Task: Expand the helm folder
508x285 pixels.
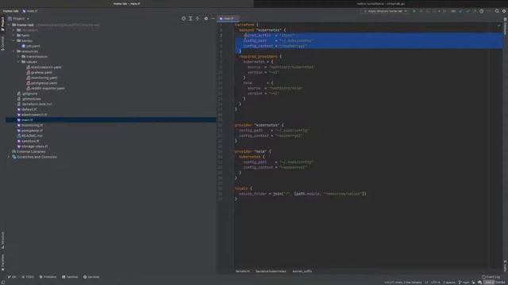Action: pyautogui.click(x=14, y=36)
